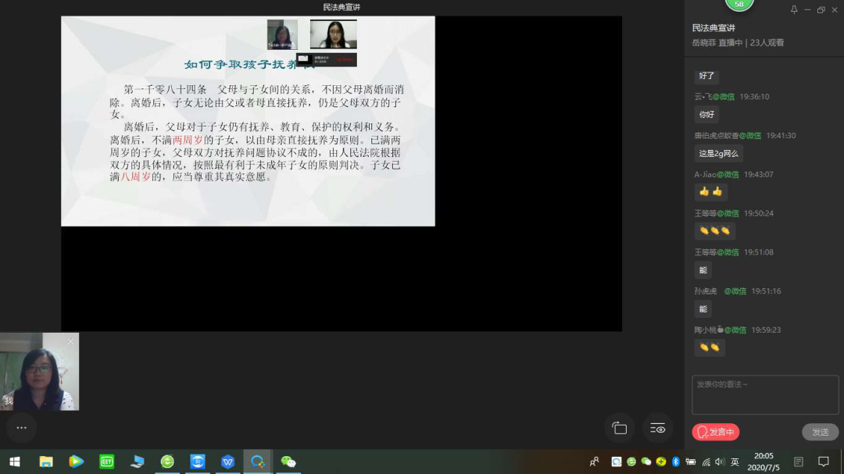Open the taskbar clock and date flyout
844x474 pixels.
(763, 462)
